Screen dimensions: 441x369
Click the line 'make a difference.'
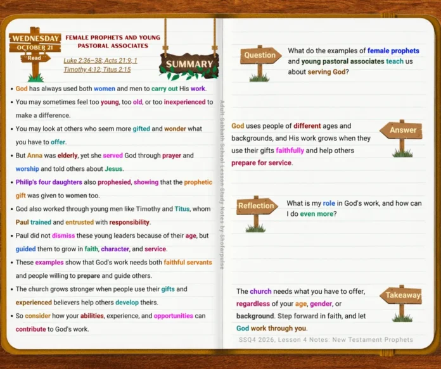pyautogui.click(x=43, y=115)
